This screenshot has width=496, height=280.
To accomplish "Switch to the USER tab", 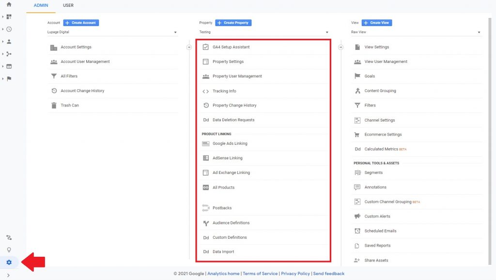I will [68, 5].
